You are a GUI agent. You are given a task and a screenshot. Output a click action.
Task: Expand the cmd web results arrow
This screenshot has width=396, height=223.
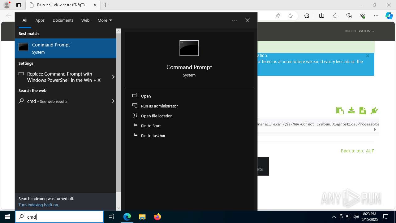(x=113, y=101)
